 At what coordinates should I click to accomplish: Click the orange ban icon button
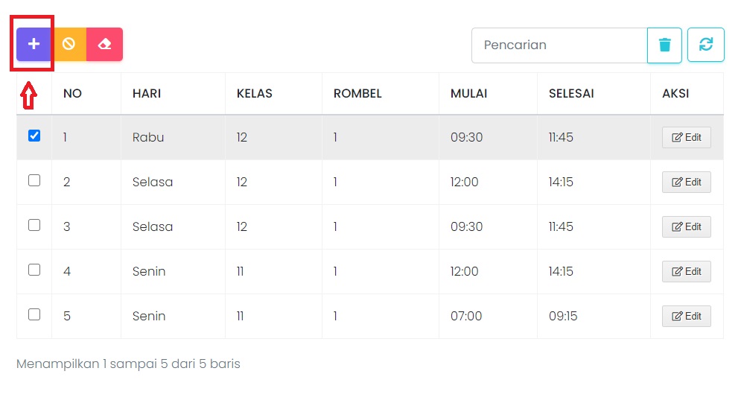[69, 44]
